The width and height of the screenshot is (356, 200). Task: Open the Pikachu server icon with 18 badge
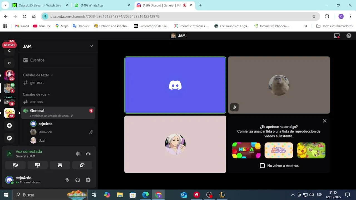(x=9, y=113)
